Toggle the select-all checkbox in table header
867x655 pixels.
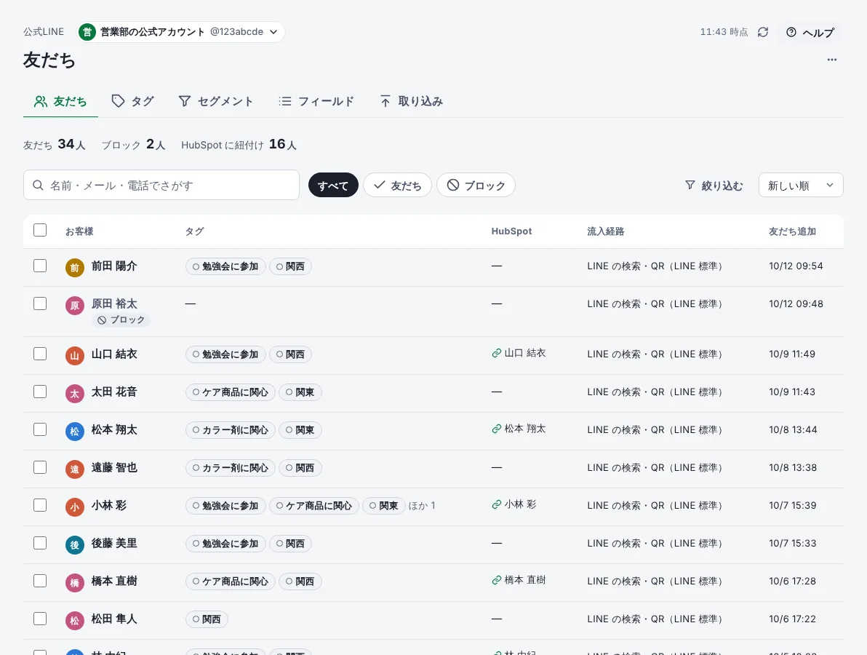click(x=40, y=230)
